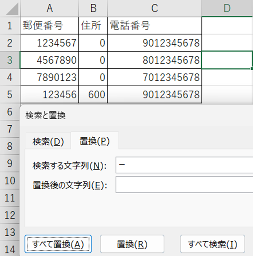
Task: Focus the 置換後の文字列 input field
Action: point(184,185)
